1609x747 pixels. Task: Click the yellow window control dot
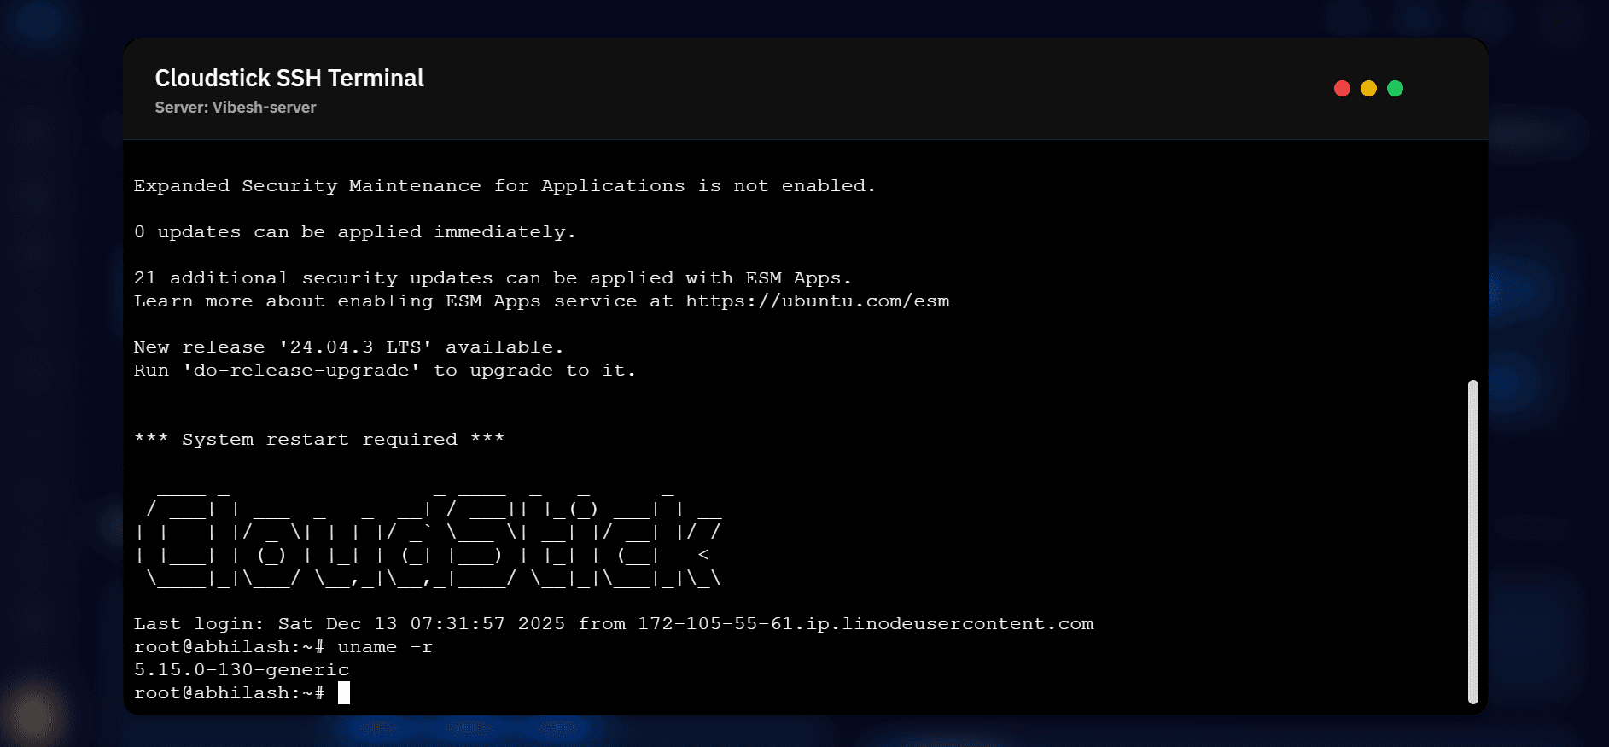click(1368, 89)
